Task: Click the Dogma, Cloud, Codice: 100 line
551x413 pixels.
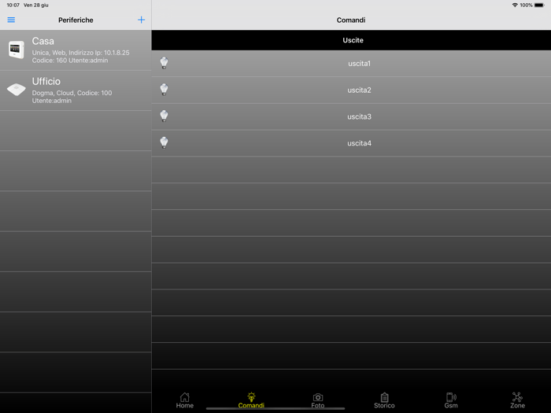Action: pos(72,93)
